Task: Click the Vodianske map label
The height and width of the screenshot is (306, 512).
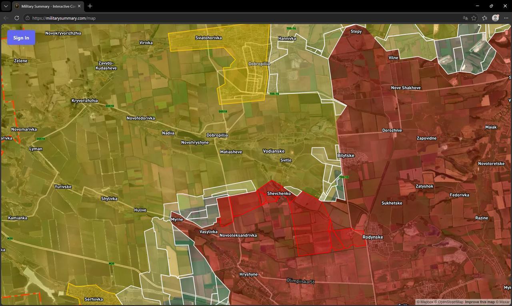Action: pyautogui.click(x=274, y=151)
